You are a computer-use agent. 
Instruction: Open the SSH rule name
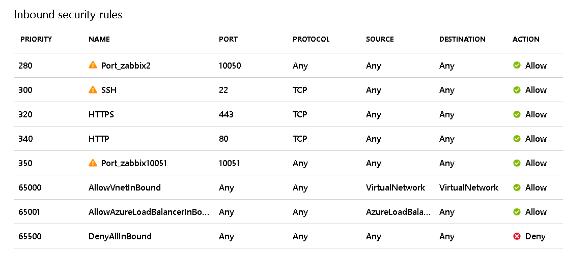coord(109,90)
